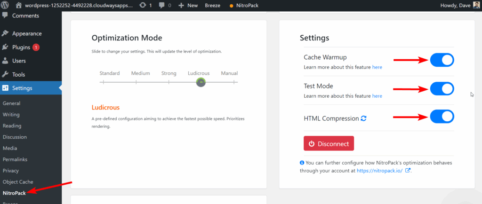Go to Writing settings
Viewport: 482px width, 204px height.
11,114
